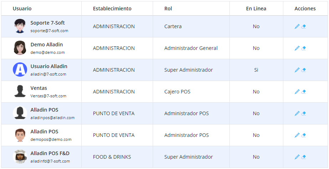Edit Alladin POS F&D user
Image resolution: width=329 pixels, height=169 pixels.
coord(297,157)
